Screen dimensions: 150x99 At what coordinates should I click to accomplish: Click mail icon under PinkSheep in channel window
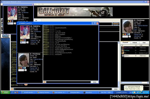[x=21, y=68]
